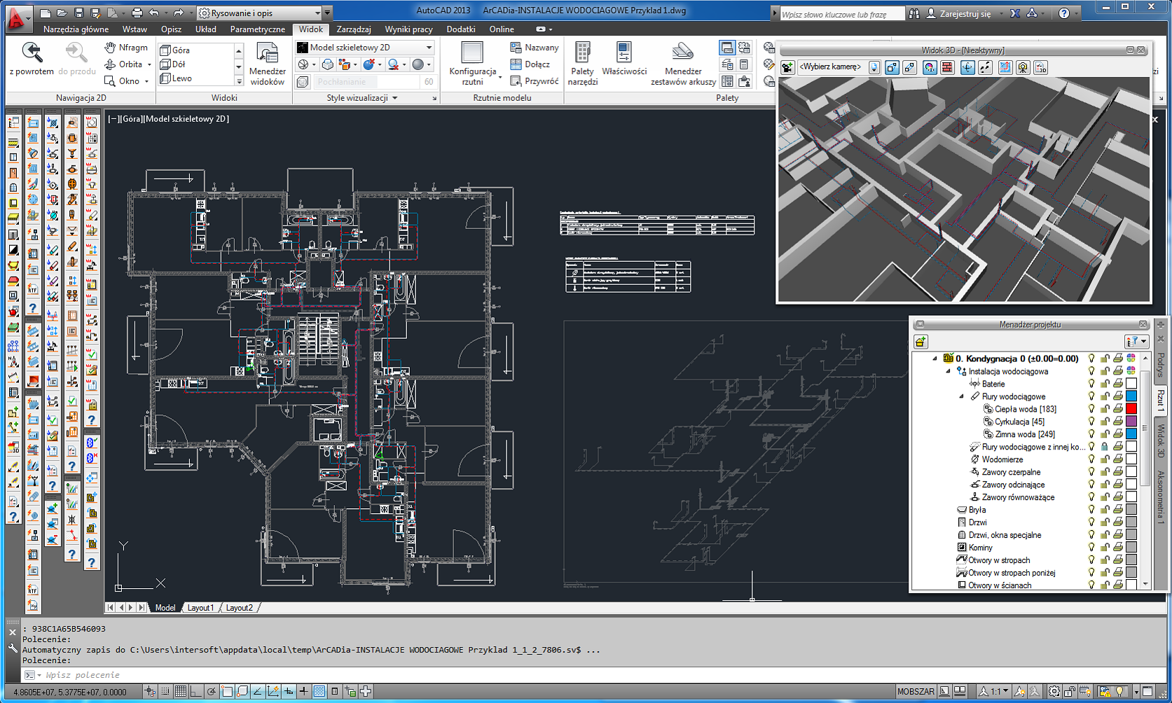
Task: Click Nazwany viewports button
Action: pos(535,47)
